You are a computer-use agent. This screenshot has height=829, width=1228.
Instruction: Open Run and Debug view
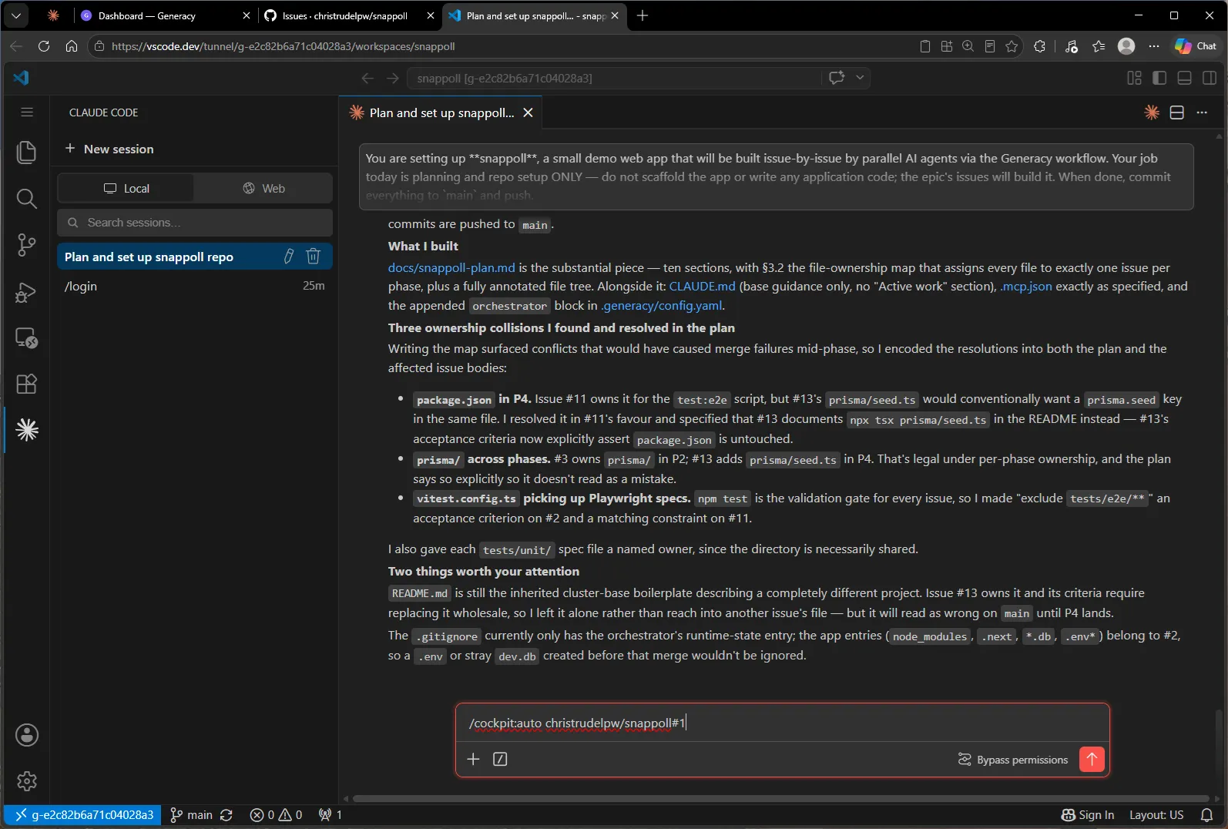tap(26, 292)
